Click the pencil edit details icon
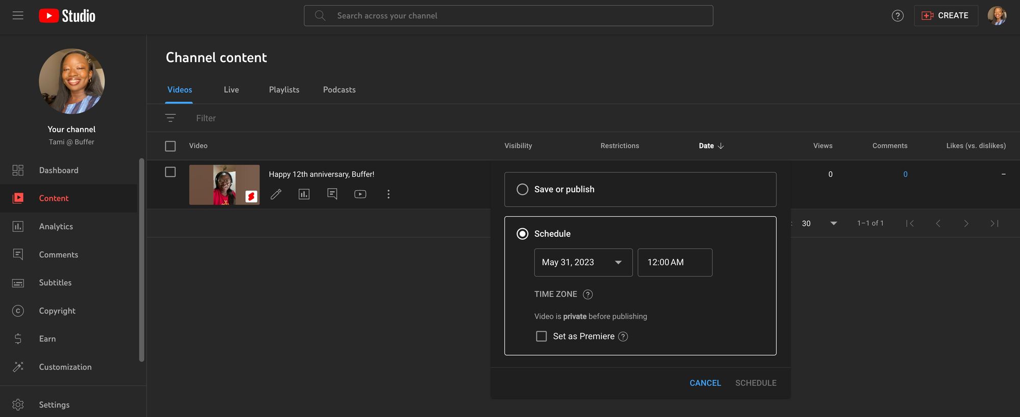Screen dimensions: 1020x417 pyautogui.click(x=276, y=194)
